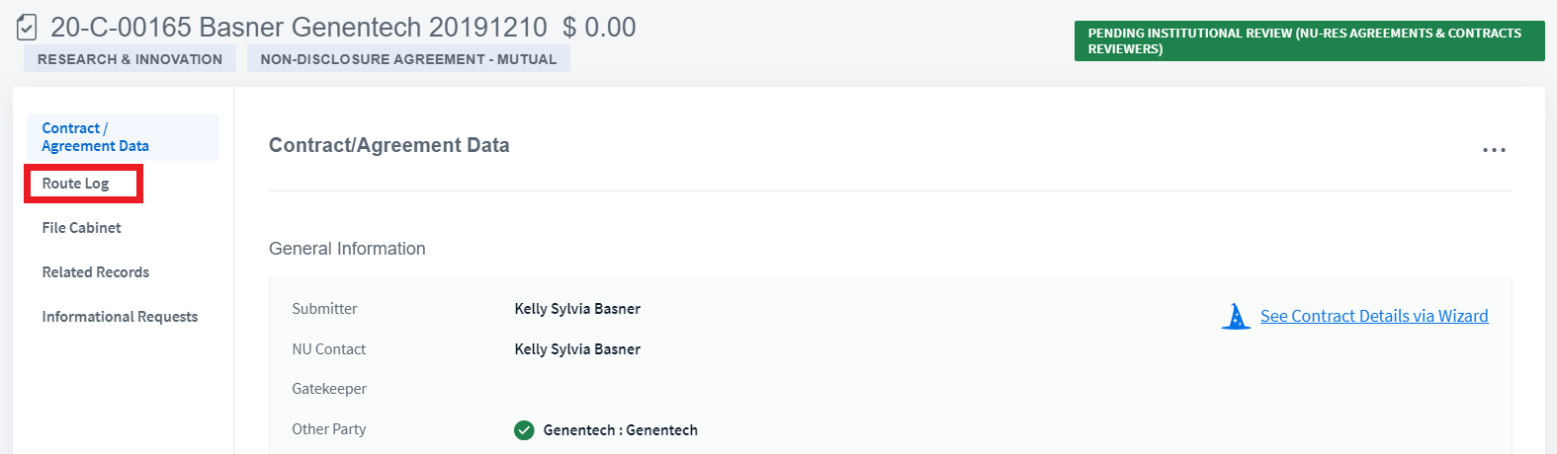Go to Related Records
Viewport: 1557px width, 454px height.
pyautogui.click(x=95, y=272)
